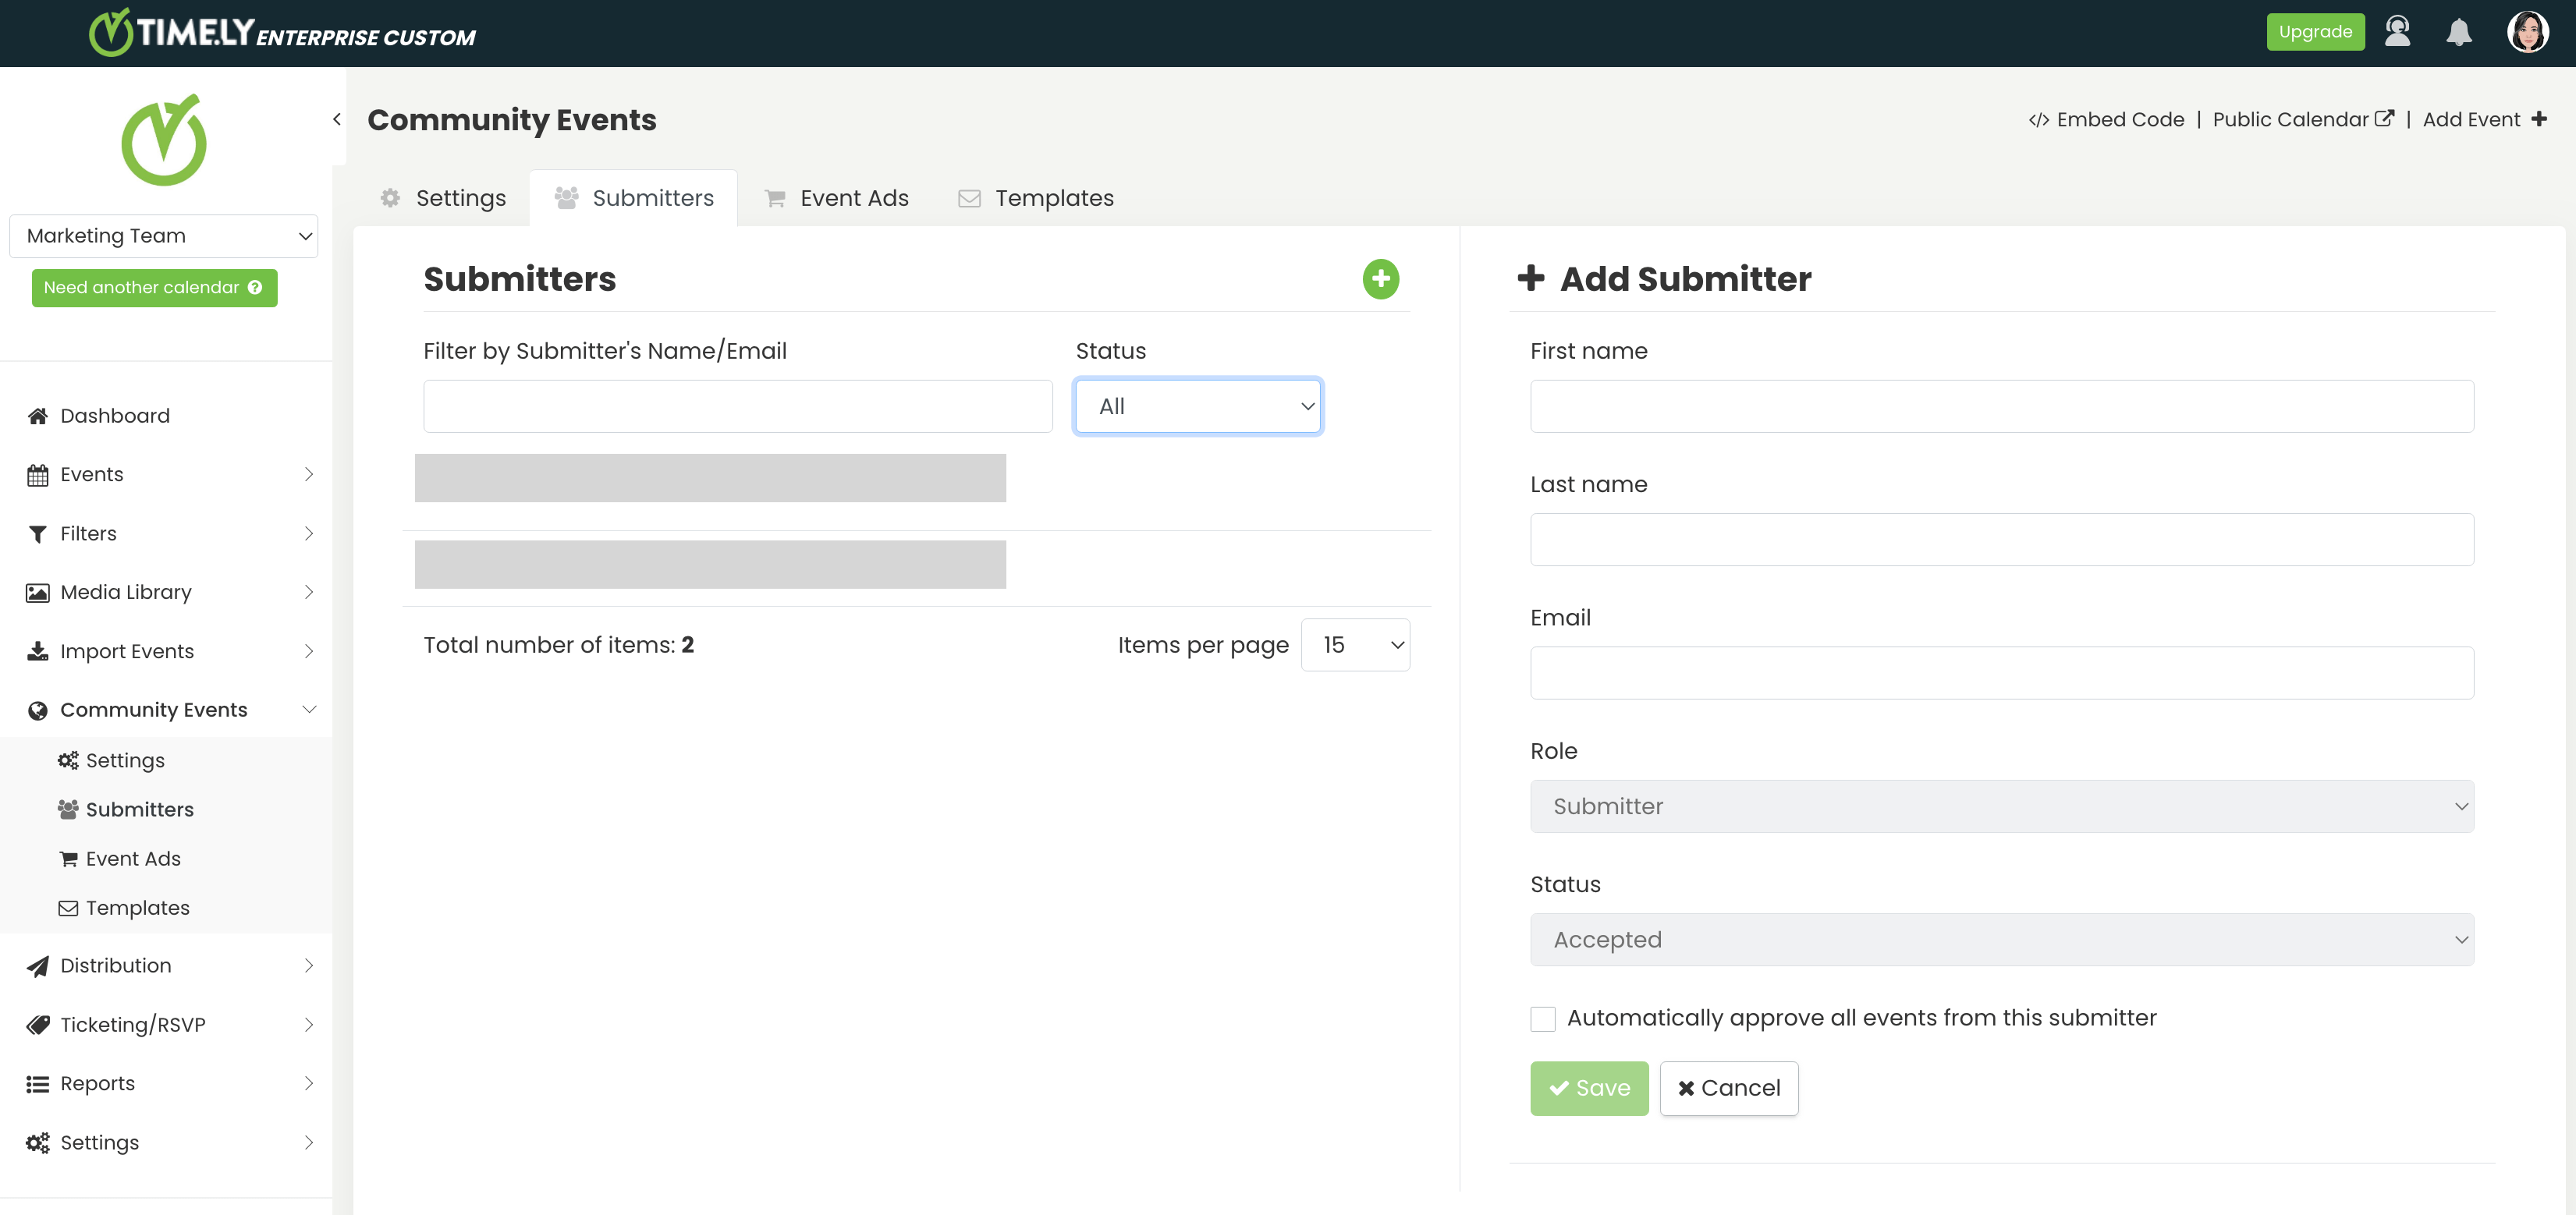Expand the sidebar Settings chevron
This screenshot has width=2576, height=1215.
point(309,1143)
